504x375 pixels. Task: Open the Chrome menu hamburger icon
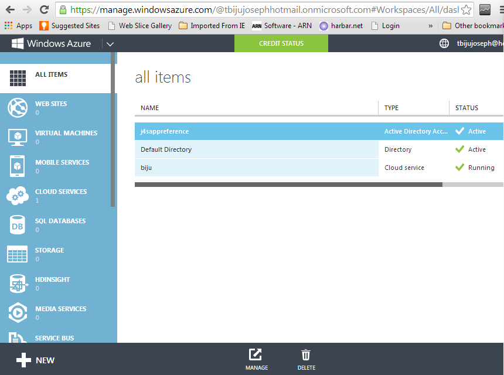coord(502,9)
